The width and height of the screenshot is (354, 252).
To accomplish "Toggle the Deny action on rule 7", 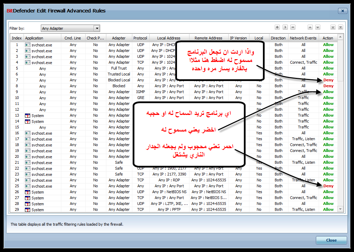I will click(x=328, y=80).
